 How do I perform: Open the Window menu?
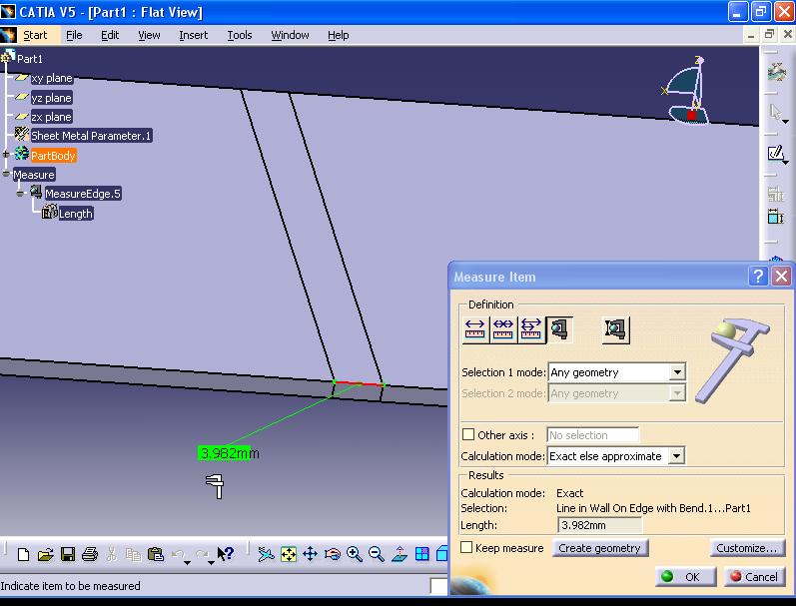point(290,35)
